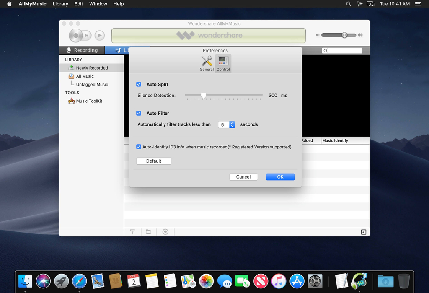Click the record disc button

click(x=76, y=36)
